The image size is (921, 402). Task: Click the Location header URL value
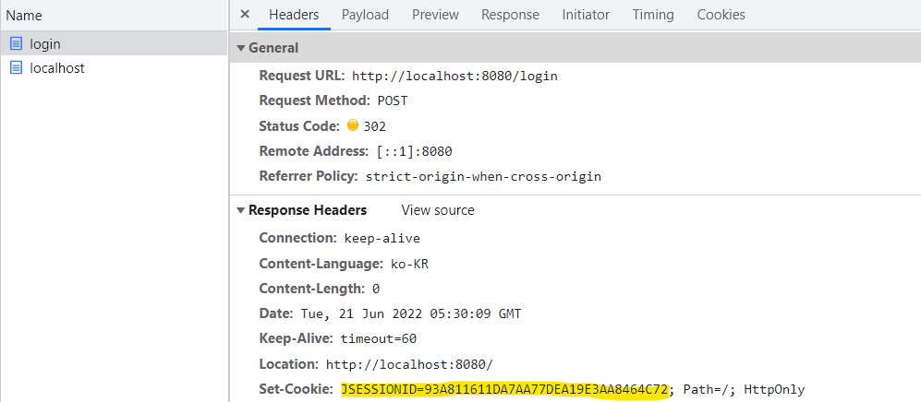(409, 364)
